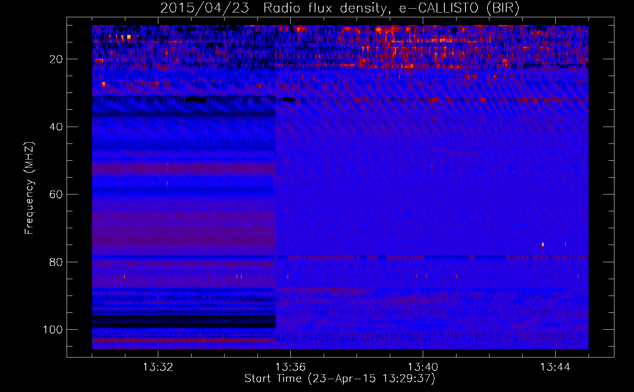Click the '60' frequency tick label
Image resolution: width=634 pixels, height=392 pixels.
click(56, 194)
